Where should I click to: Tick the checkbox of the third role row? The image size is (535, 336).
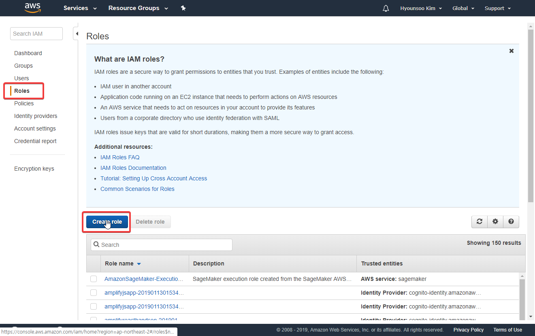pyautogui.click(x=94, y=306)
